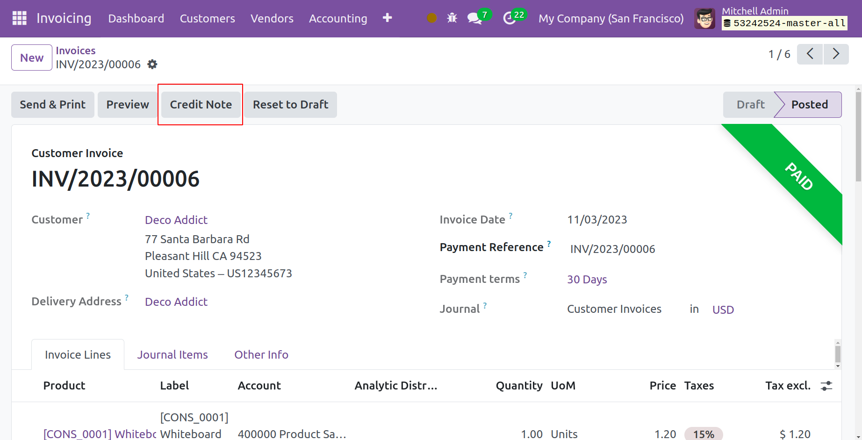Click the Analytic Distr... column header
This screenshot has height=440, width=862.
coord(395,386)
